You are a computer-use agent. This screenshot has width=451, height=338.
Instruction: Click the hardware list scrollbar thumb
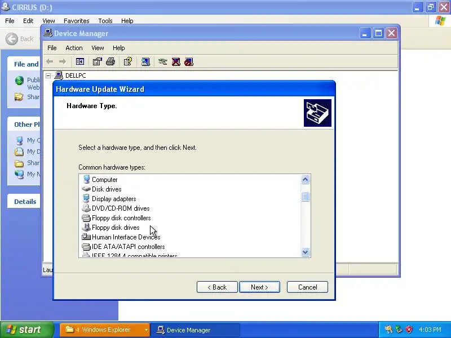point(306,197)
